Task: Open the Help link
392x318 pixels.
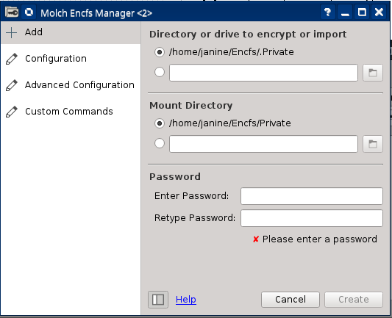Action: pyautogui.click(x=186, y=300)
